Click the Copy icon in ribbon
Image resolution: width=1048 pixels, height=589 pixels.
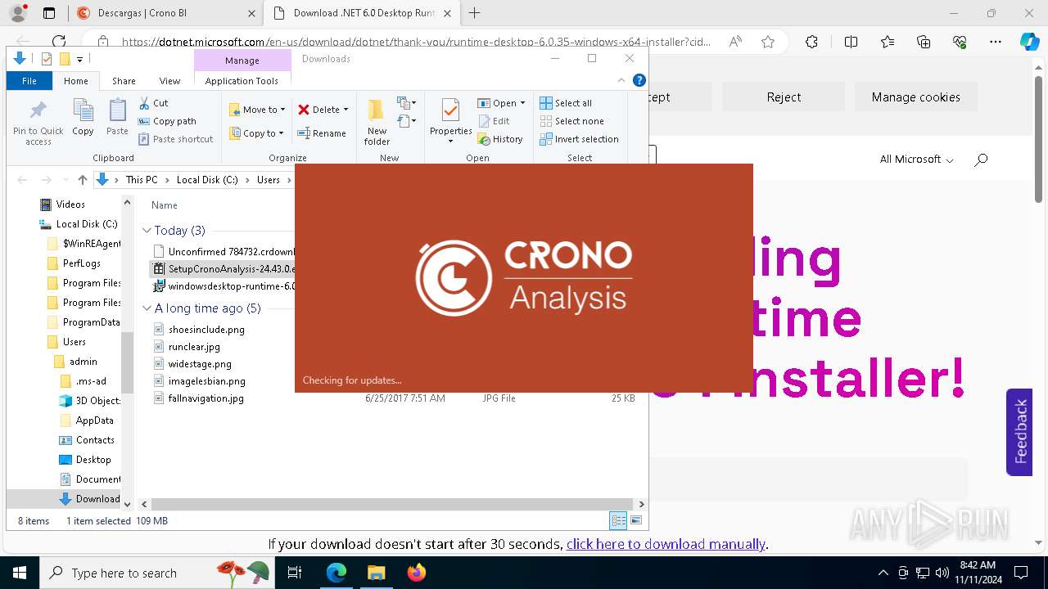click(83, 117)
